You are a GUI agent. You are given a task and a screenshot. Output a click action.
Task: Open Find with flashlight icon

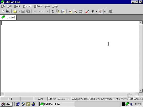(70, 12)
